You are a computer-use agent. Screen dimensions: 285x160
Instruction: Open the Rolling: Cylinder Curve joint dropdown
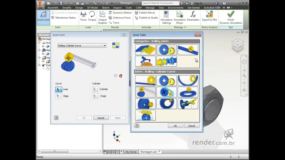pos(82,45)
